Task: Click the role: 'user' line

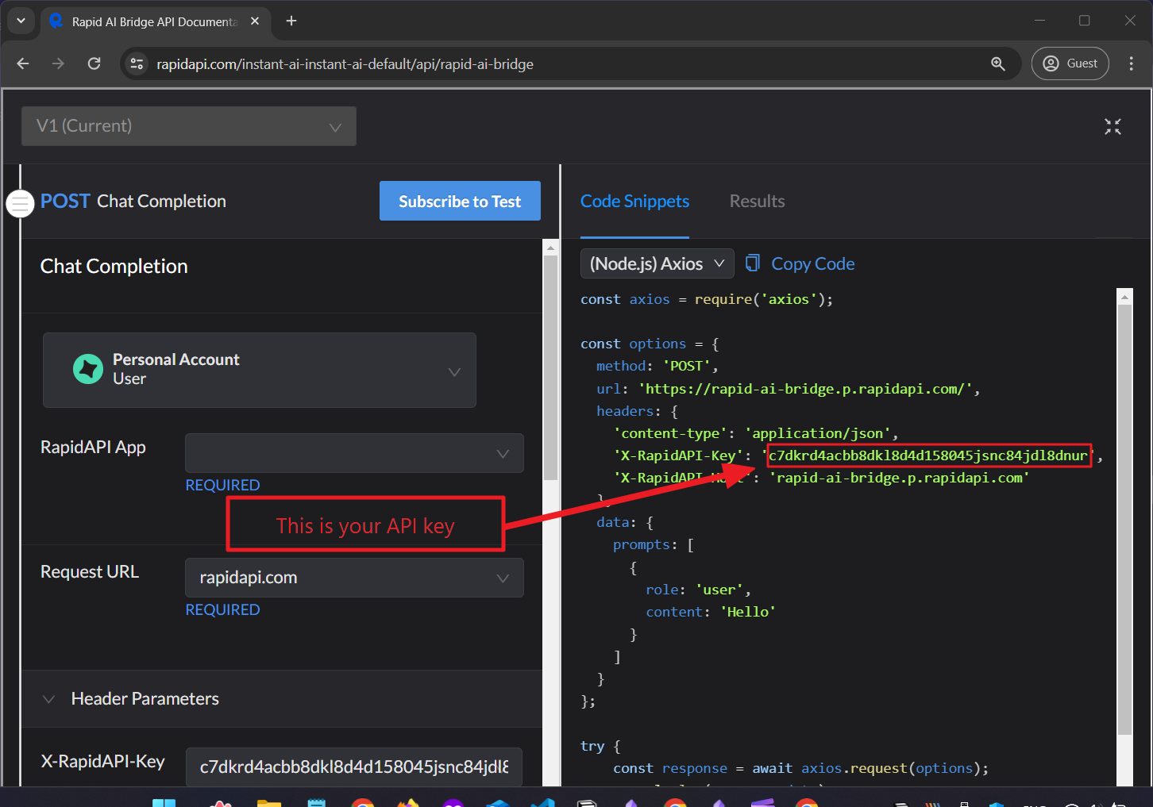Action: point(698,590)
